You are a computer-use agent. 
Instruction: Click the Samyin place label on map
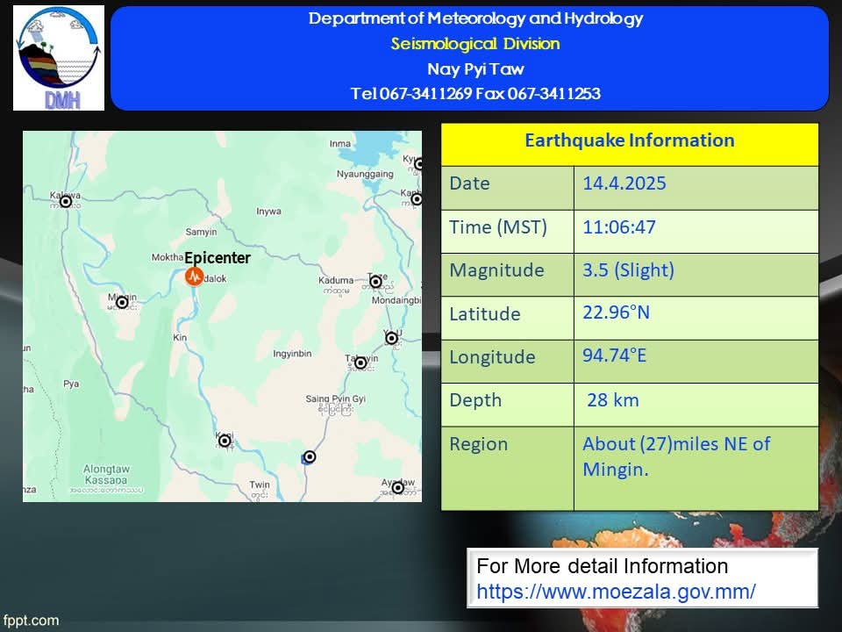(202, 232)
